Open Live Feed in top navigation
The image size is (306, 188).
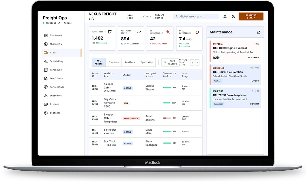click(x=130, y=16)
